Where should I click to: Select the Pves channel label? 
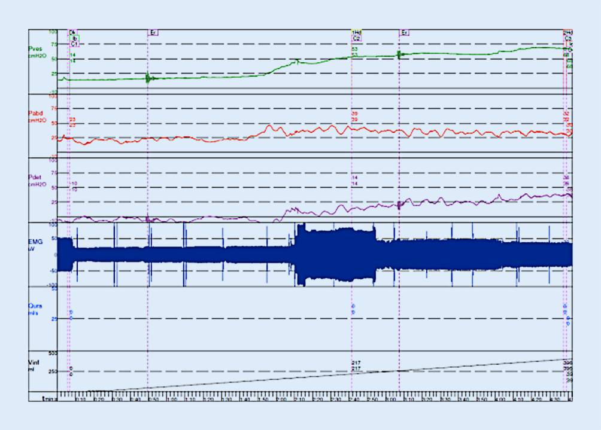35,48
